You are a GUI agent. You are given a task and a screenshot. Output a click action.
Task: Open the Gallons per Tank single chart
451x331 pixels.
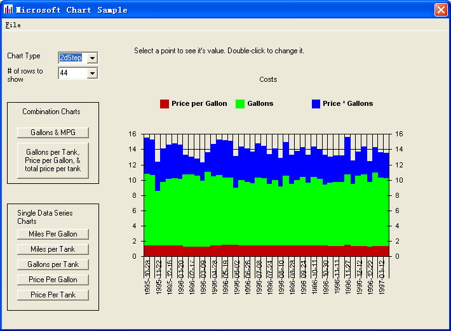53,264
